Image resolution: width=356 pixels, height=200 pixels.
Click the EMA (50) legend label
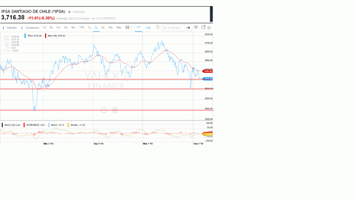[x=56, y=36]
